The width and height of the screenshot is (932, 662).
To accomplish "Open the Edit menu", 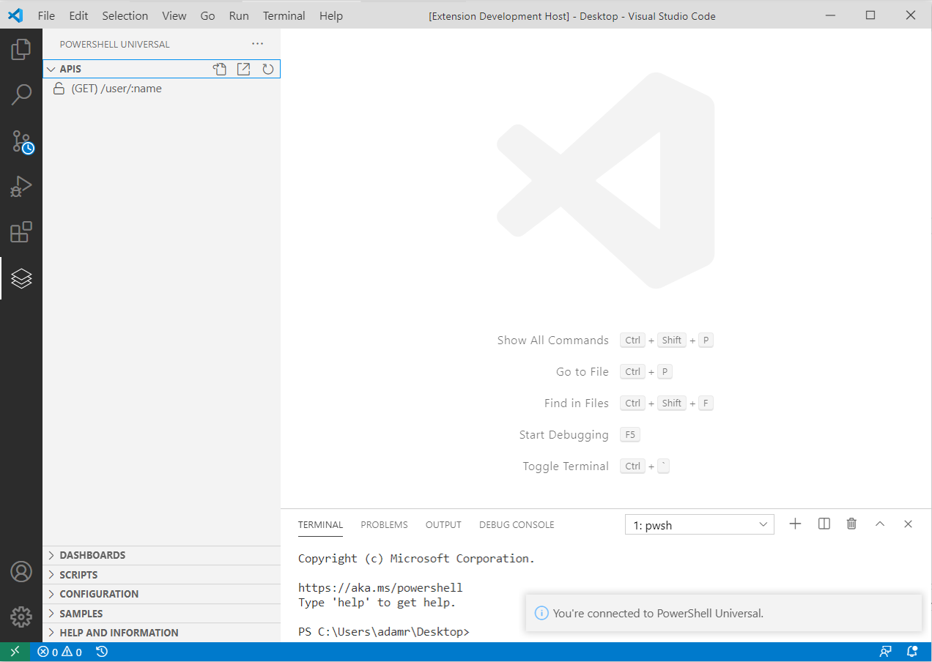I will click(78, 15).
